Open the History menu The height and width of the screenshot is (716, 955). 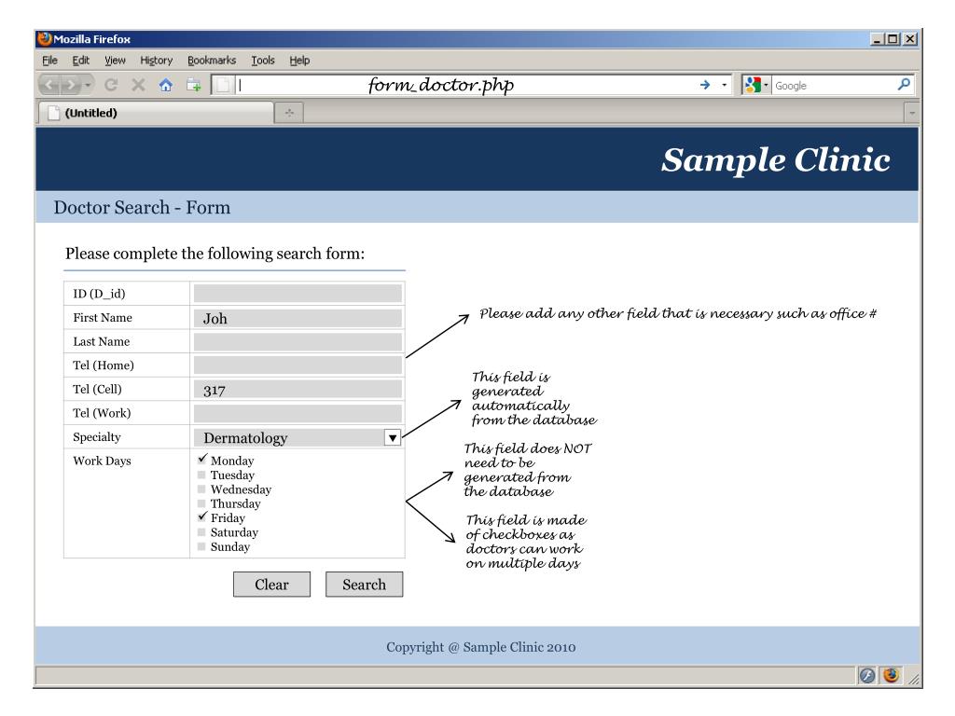[x=157, y=61]
